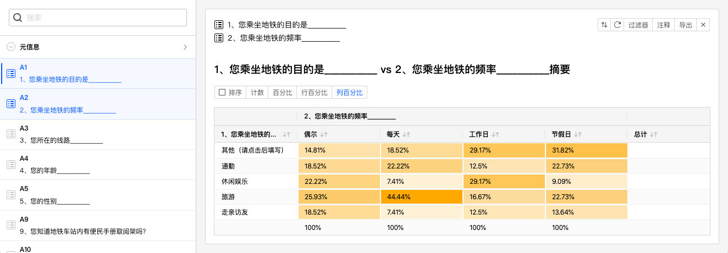Click the 注释 button
The image size is (728, 253).
pos(664,25)
